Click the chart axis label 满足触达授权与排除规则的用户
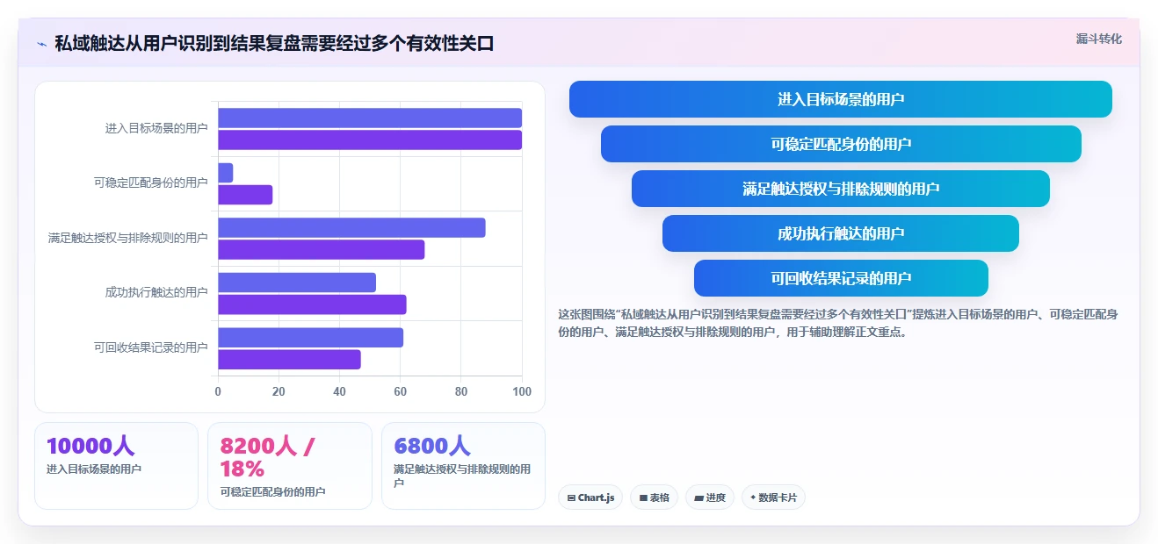This screenshot has height=544, width=1158. [128, 239]
